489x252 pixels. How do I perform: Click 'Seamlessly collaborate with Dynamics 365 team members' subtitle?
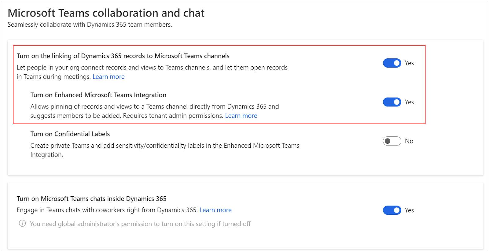[90, 24]
